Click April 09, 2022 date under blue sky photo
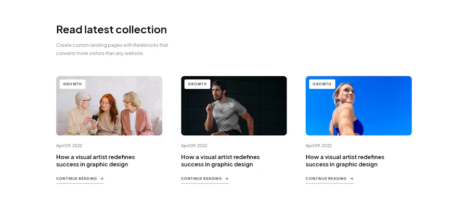This screenshot has width=468, height=207. click(x=319, y=146)
